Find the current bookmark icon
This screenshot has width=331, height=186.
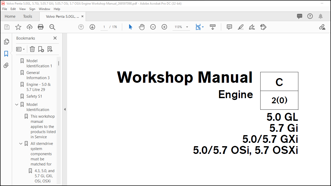[x=50, y=49]
